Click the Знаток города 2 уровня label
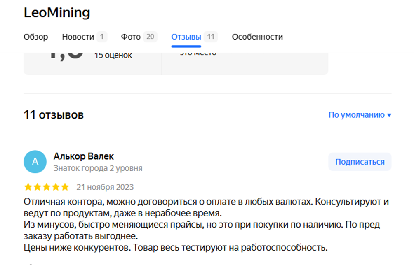This screenshot has width=414, height=265. click(98, 168)
